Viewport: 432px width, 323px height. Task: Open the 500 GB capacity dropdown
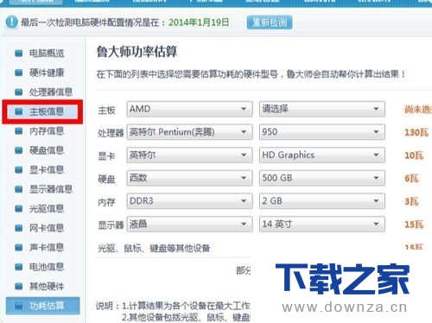point(322,178)
